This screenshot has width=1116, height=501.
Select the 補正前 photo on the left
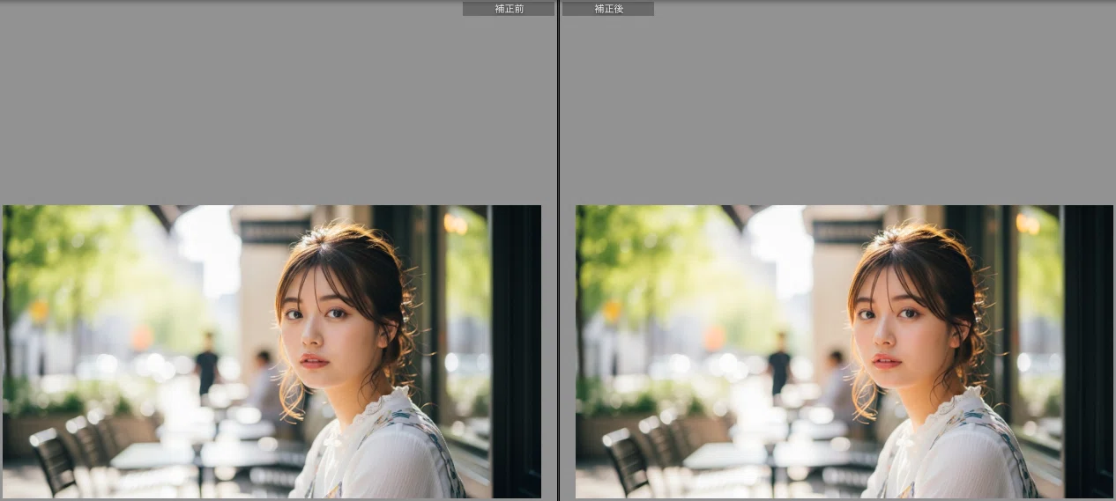coord(272,351)
